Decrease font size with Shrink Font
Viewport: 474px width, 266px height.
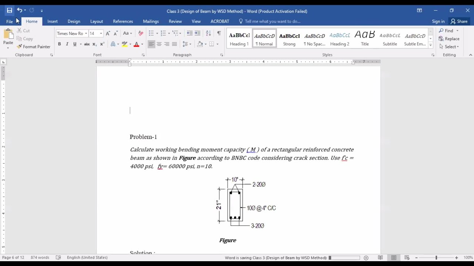pos(116,33)
